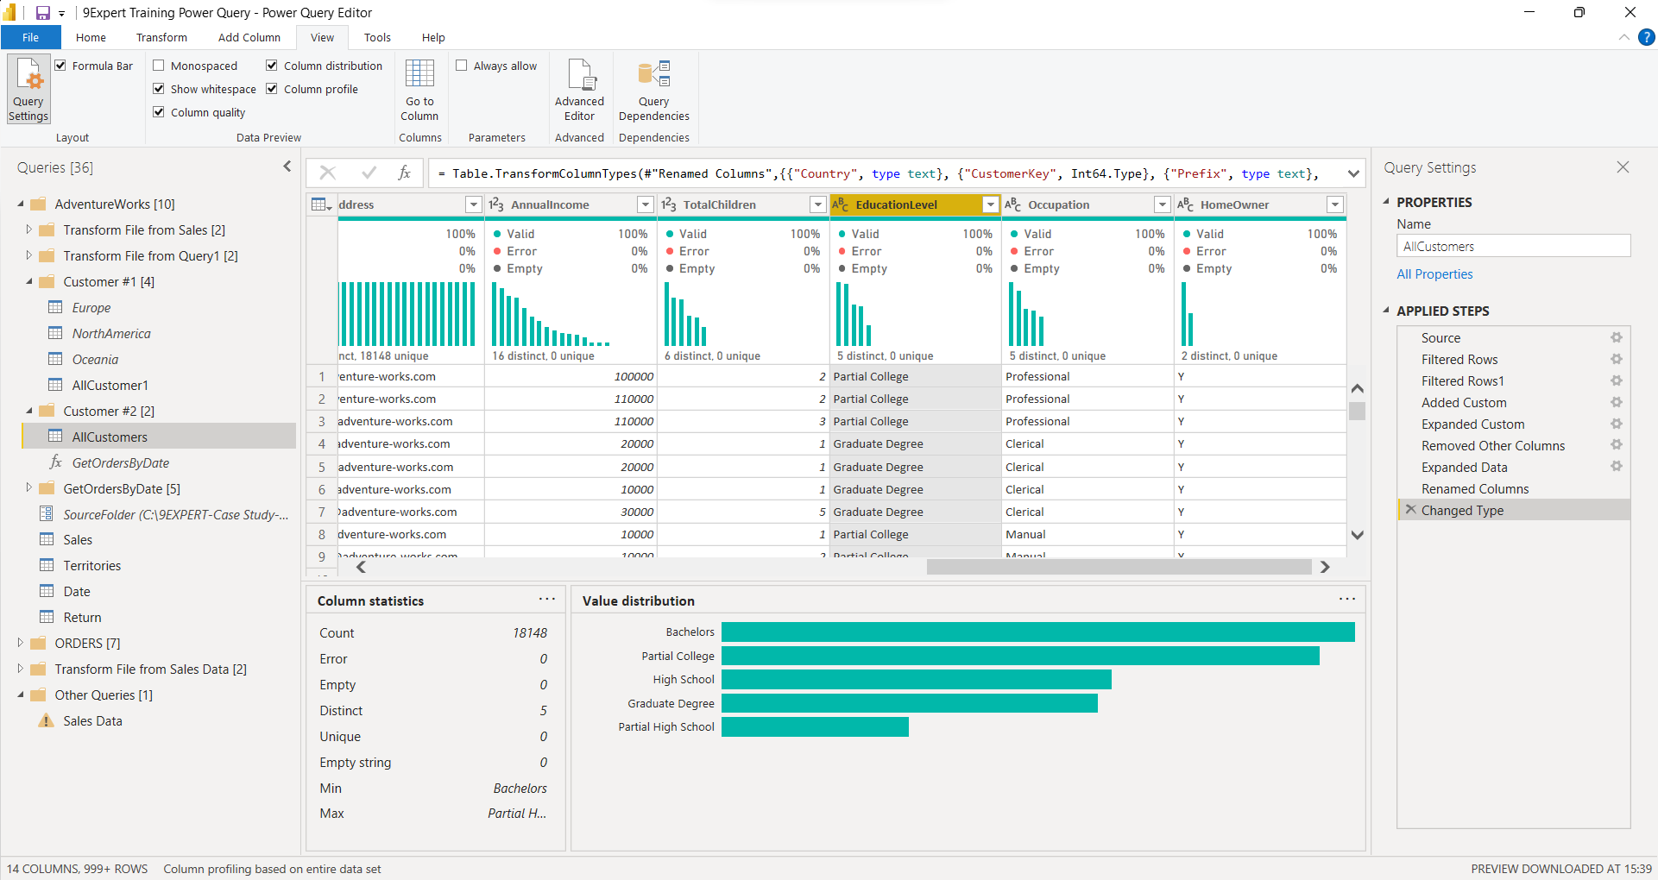Delete the Changed Type step
This screenshot has height=880, width=1658.
(x=1410, y=510)
